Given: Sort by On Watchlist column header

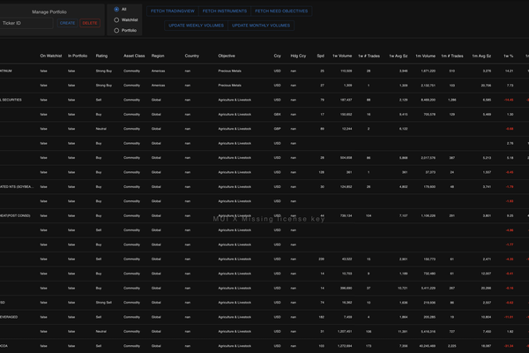Looking at the screenshot, I should 51,55.
